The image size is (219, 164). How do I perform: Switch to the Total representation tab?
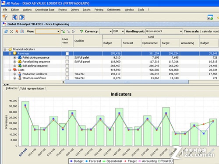[x=32, y=88]
